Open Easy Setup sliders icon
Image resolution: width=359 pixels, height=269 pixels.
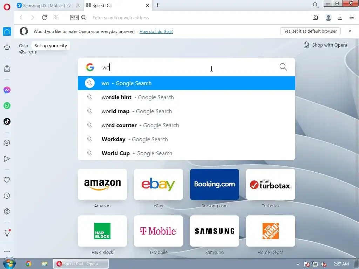click(351, 18)
